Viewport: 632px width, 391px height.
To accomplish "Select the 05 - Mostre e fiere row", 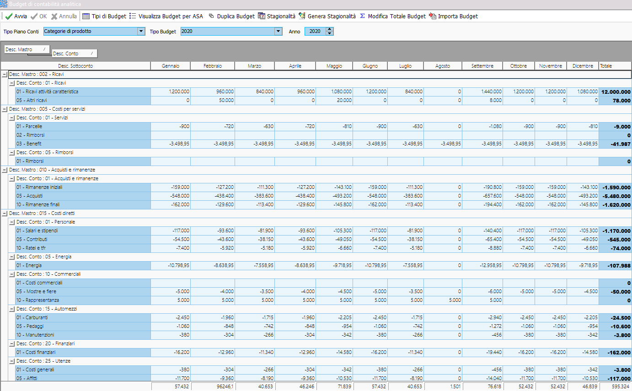I will pyautogui.click(x=323, y=291).
